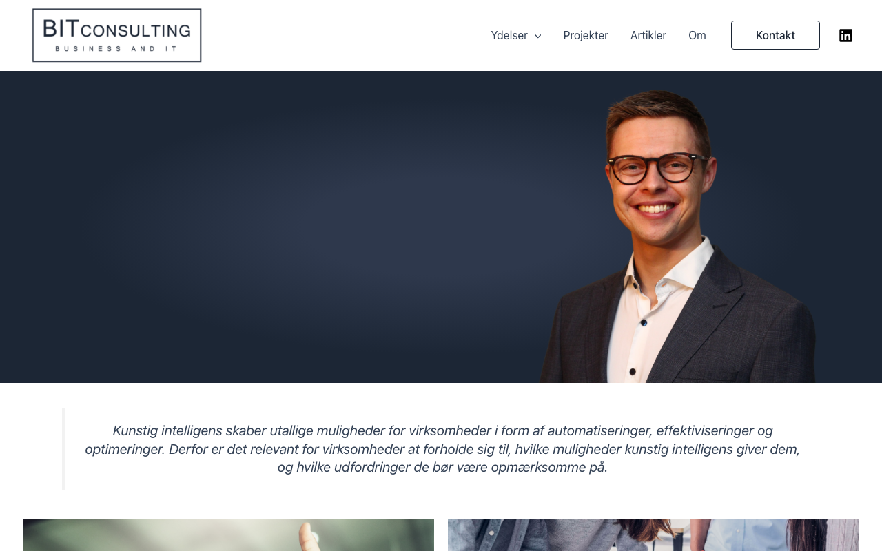Click the man's black-framed glasses in photo
This screenshot has width=882, height=551.
657,168
